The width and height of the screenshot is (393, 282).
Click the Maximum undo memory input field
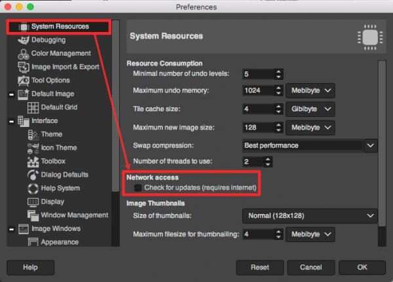pyautogui.click(x=258, y=90)
